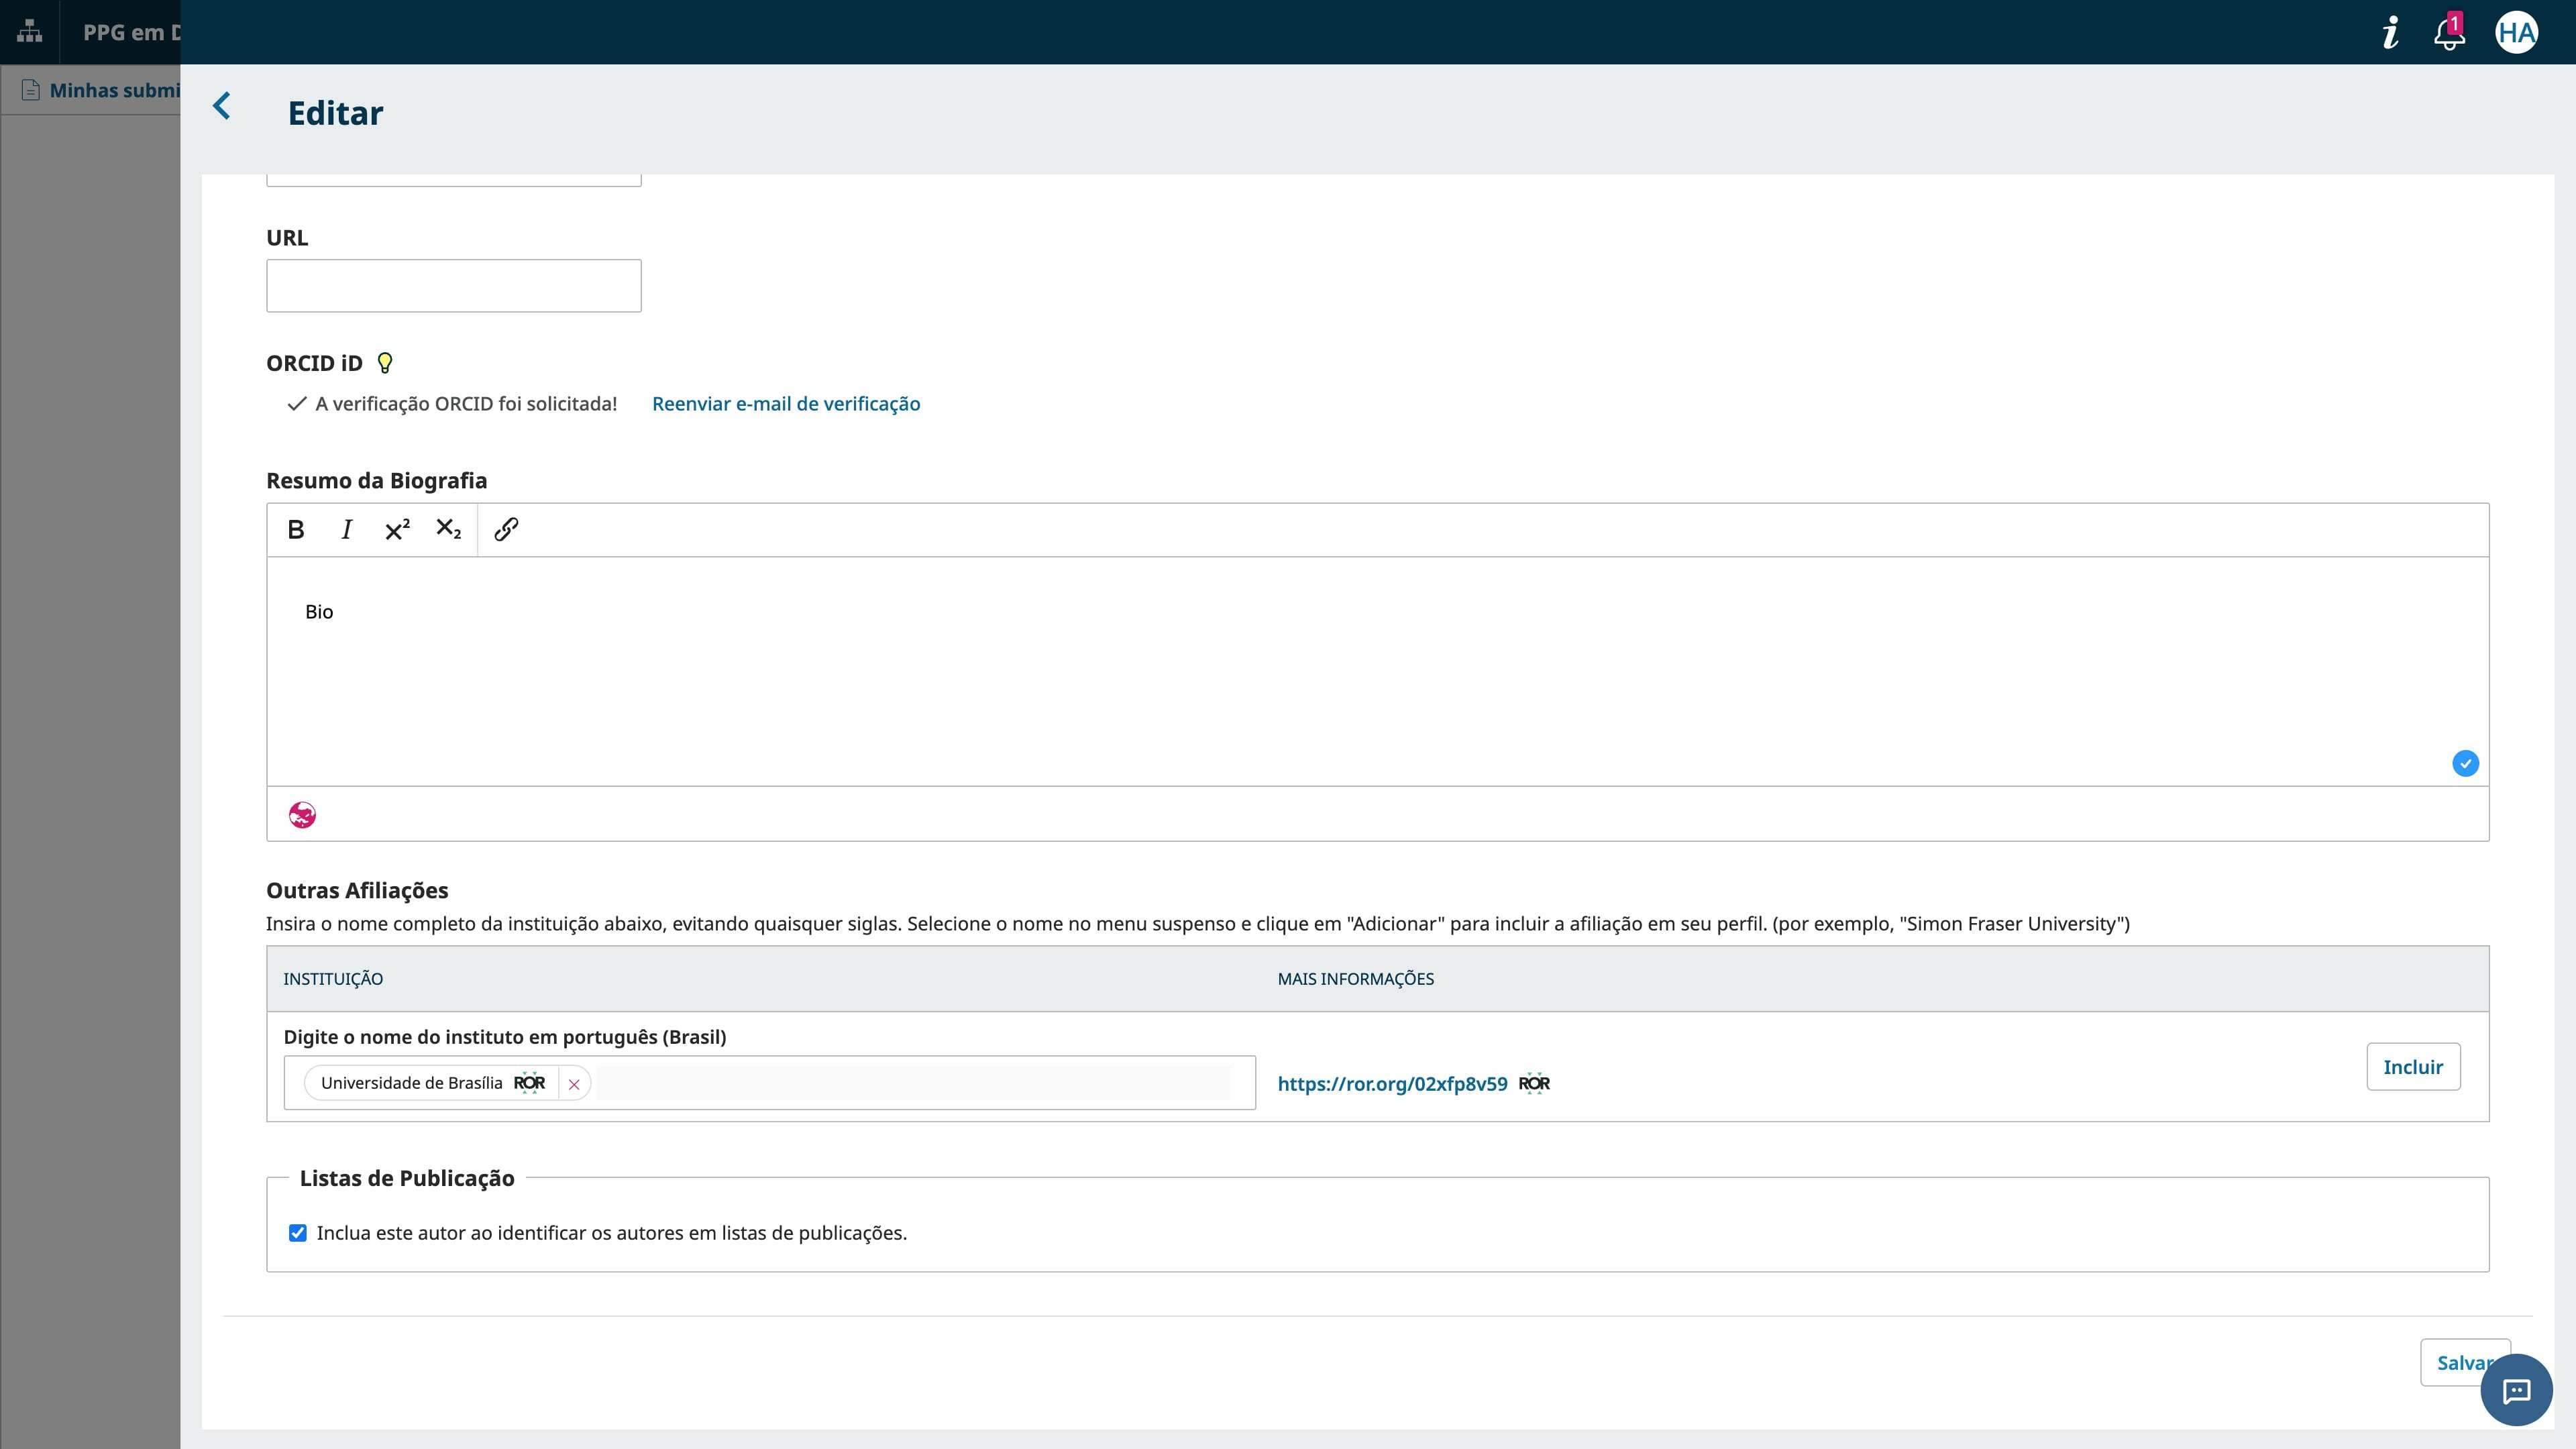The width and height of the screenshot is (2576, 1449).
Task: Open the HA user avatar menu
Action: point(2516,33)
